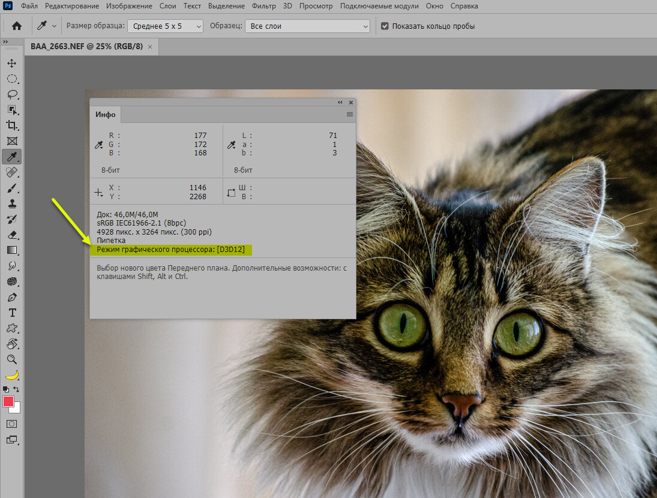Toggle 'Показать кольцо пробы' checkbox

pyautogui.click(x=385, y=26)
